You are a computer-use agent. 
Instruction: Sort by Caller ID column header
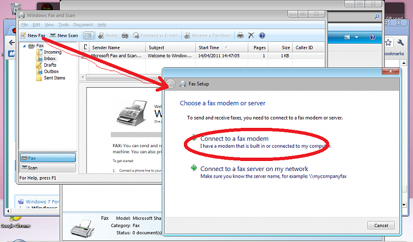308,47
